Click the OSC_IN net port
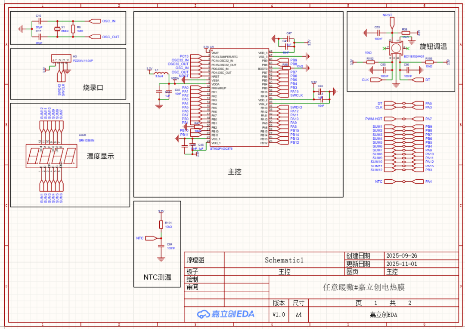The image size is (465, 329). 95,21
